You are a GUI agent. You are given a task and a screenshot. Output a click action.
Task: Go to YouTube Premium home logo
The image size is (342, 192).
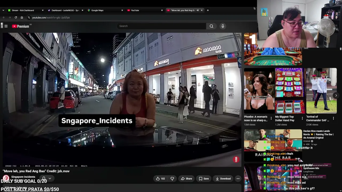21,26
